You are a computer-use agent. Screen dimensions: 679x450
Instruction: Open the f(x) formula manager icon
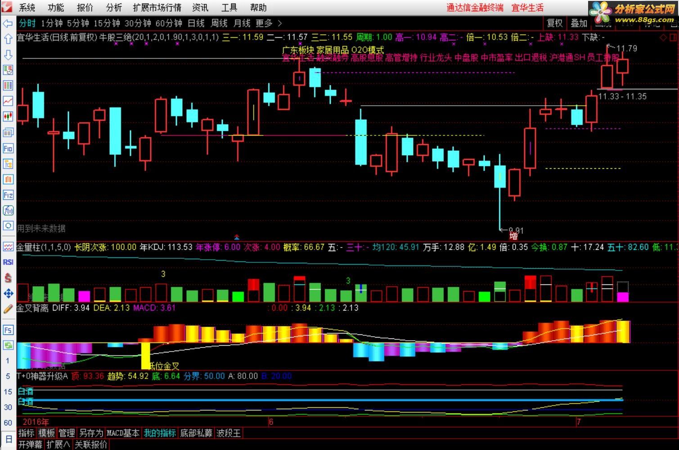click(x=8, y=210)
